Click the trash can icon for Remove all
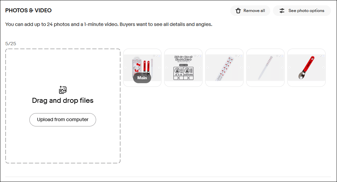 point(238,11)
